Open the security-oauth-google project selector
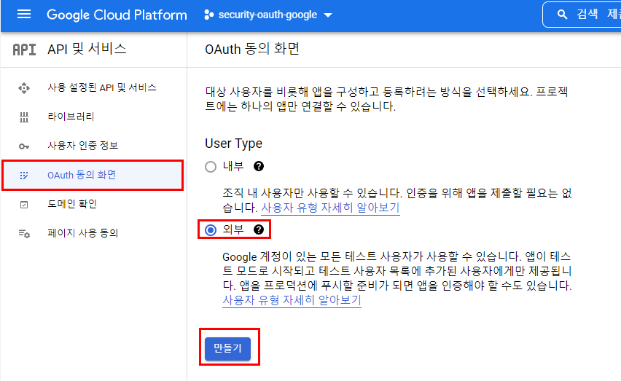Image resolution: width=621 pixels, height=381 pixels. pos(267,15)
